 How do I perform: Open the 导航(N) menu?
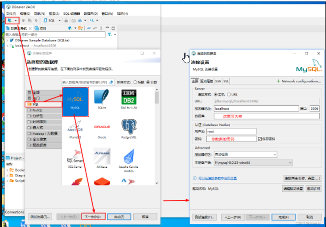click(x=40, y=14)
